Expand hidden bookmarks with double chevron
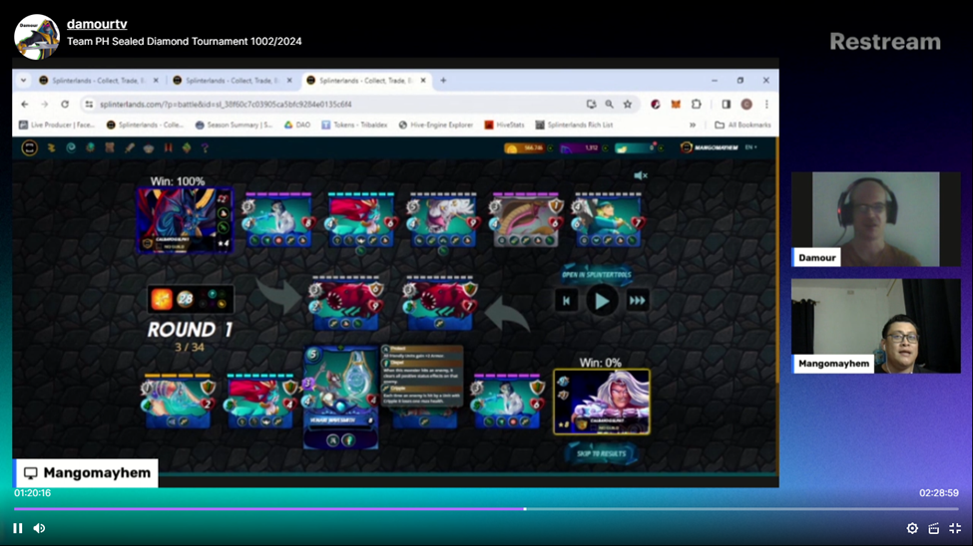The height and width of the screenshot is (546, 973). click(693, 125)
